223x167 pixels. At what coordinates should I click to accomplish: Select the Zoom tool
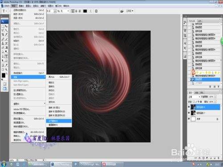(x=6, y=69)
